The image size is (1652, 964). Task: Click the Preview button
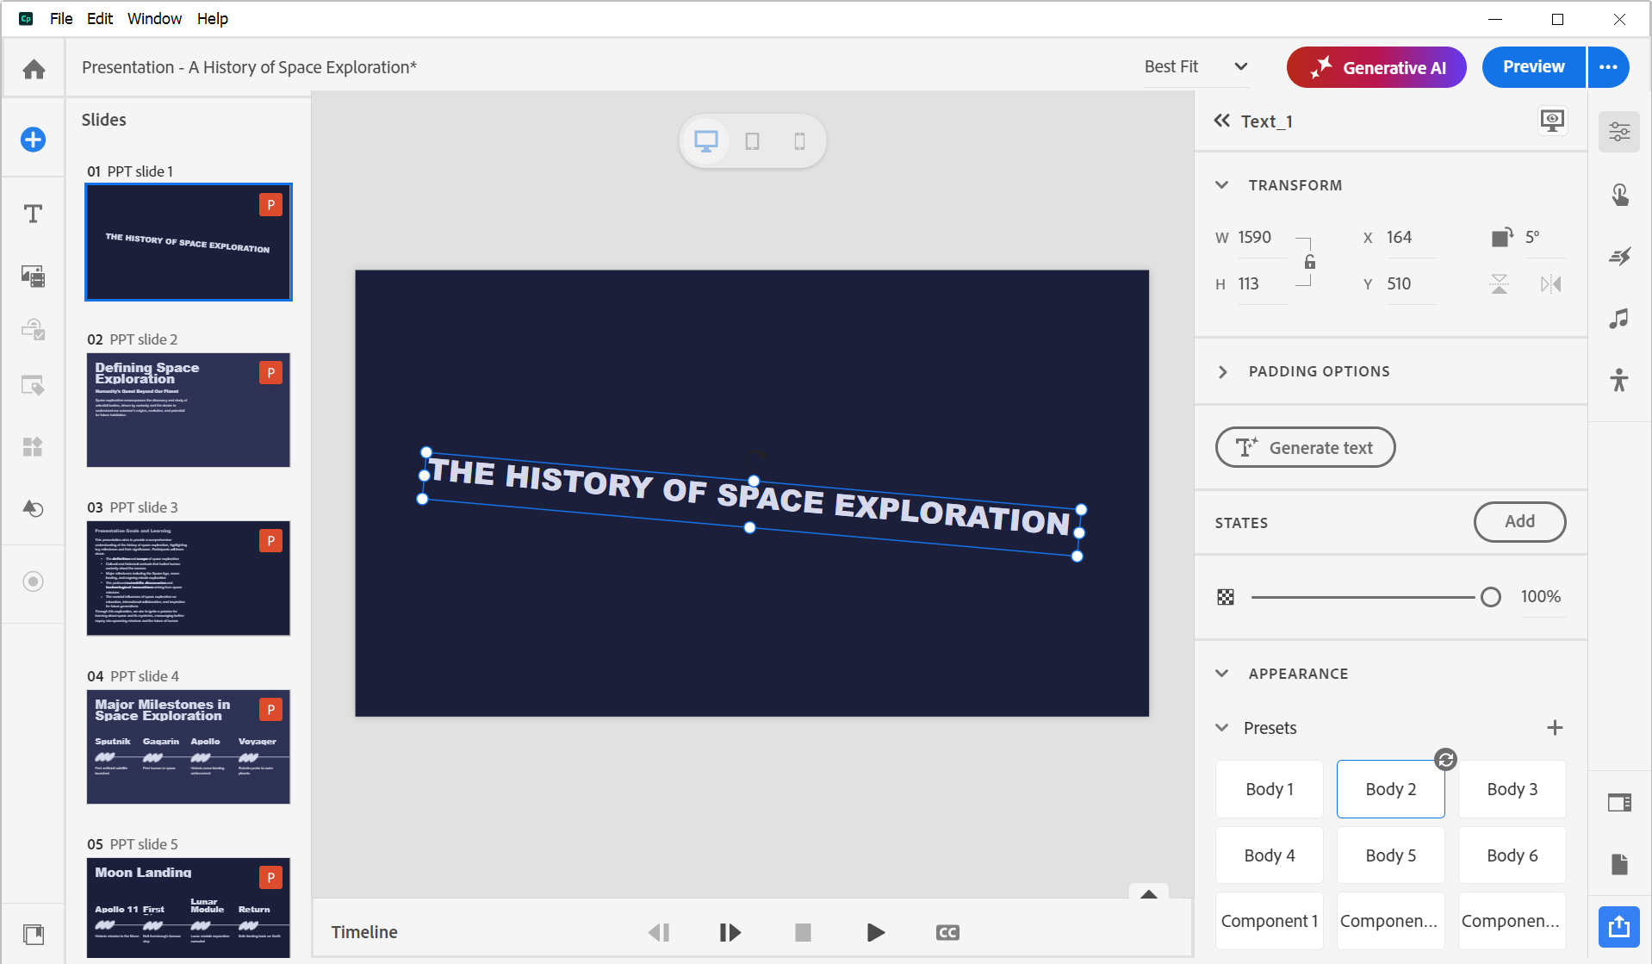coord(1533,67)
